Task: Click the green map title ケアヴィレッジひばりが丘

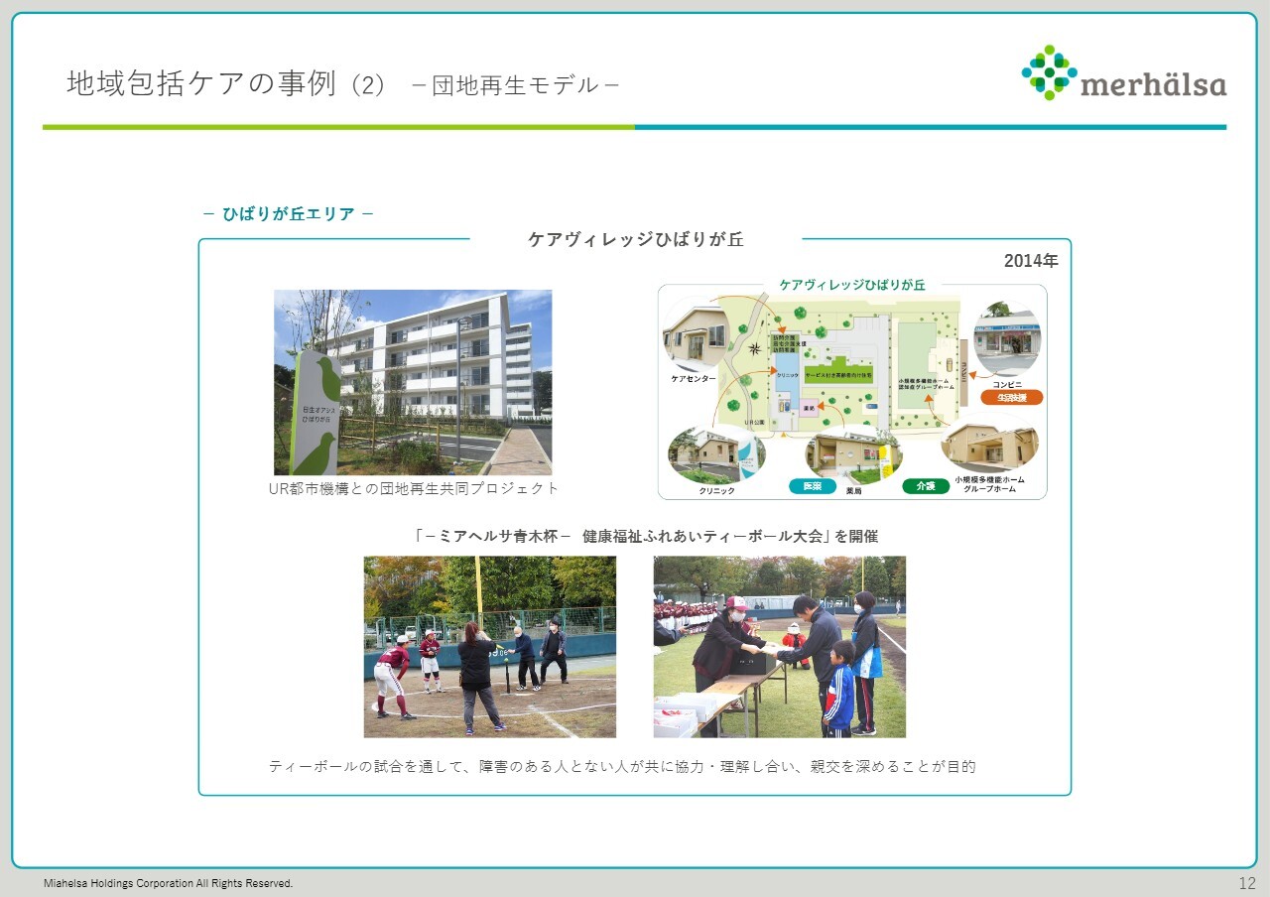Action: [x=852, y=285]
